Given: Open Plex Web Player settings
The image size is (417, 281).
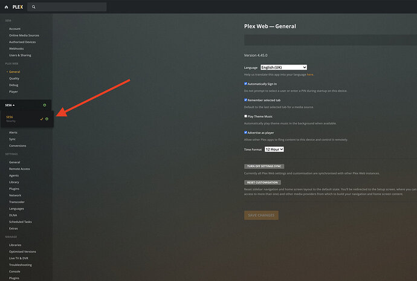Looking at the screenshot, I should [13, 92].
